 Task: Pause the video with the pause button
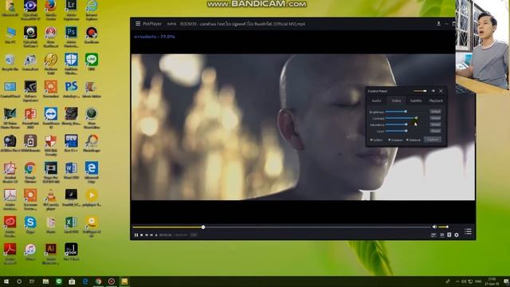(136, 235)
